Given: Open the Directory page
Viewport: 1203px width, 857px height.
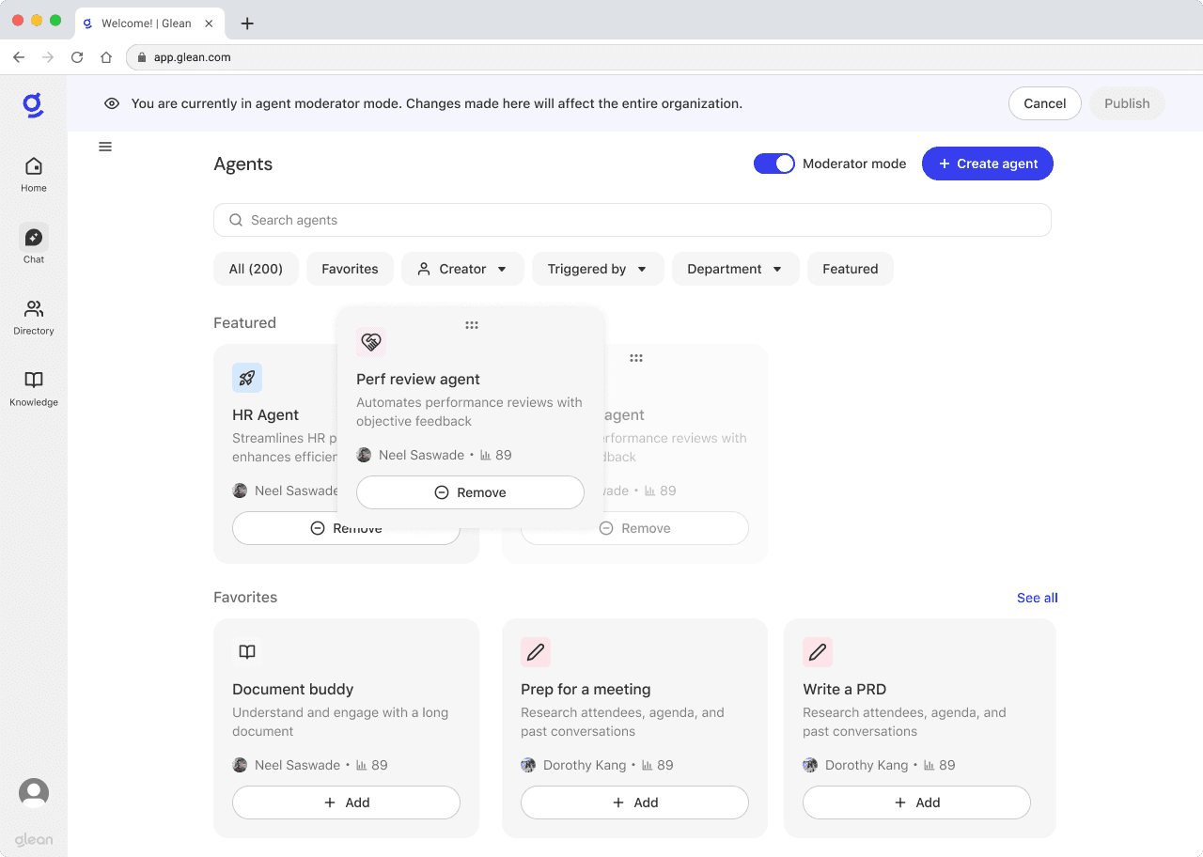Looking at the screenshot, I should (x=34, y=318).
